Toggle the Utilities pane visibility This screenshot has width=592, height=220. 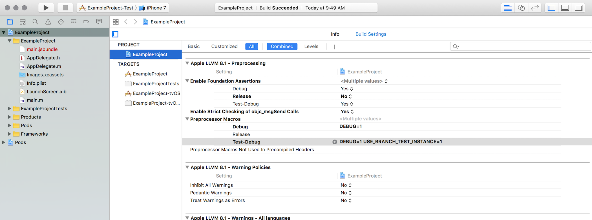(x=579, y=8)
